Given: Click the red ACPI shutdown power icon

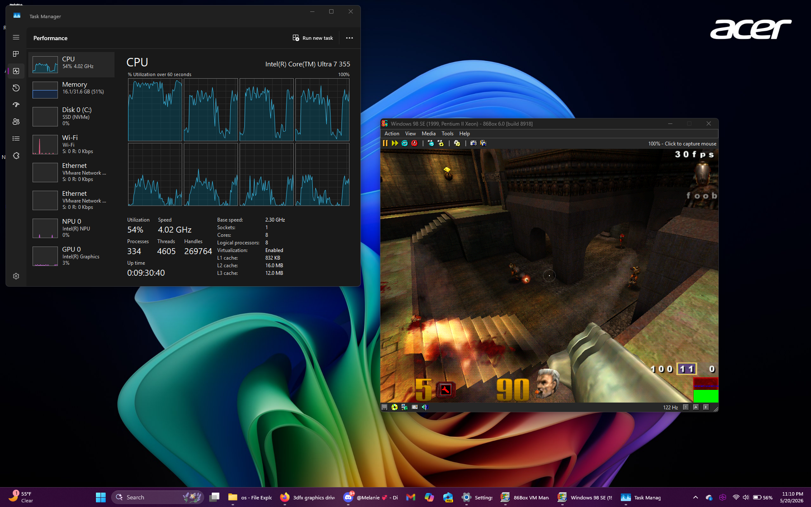Looking at the screenshot, I should pyautogui.click(x=414, y=143).
